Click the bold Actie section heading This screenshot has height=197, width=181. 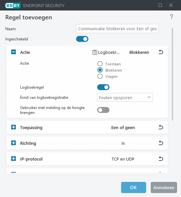(25, 52)
